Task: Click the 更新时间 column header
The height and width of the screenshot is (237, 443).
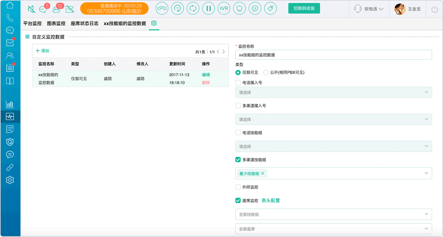Action: [x=177, y=64]
